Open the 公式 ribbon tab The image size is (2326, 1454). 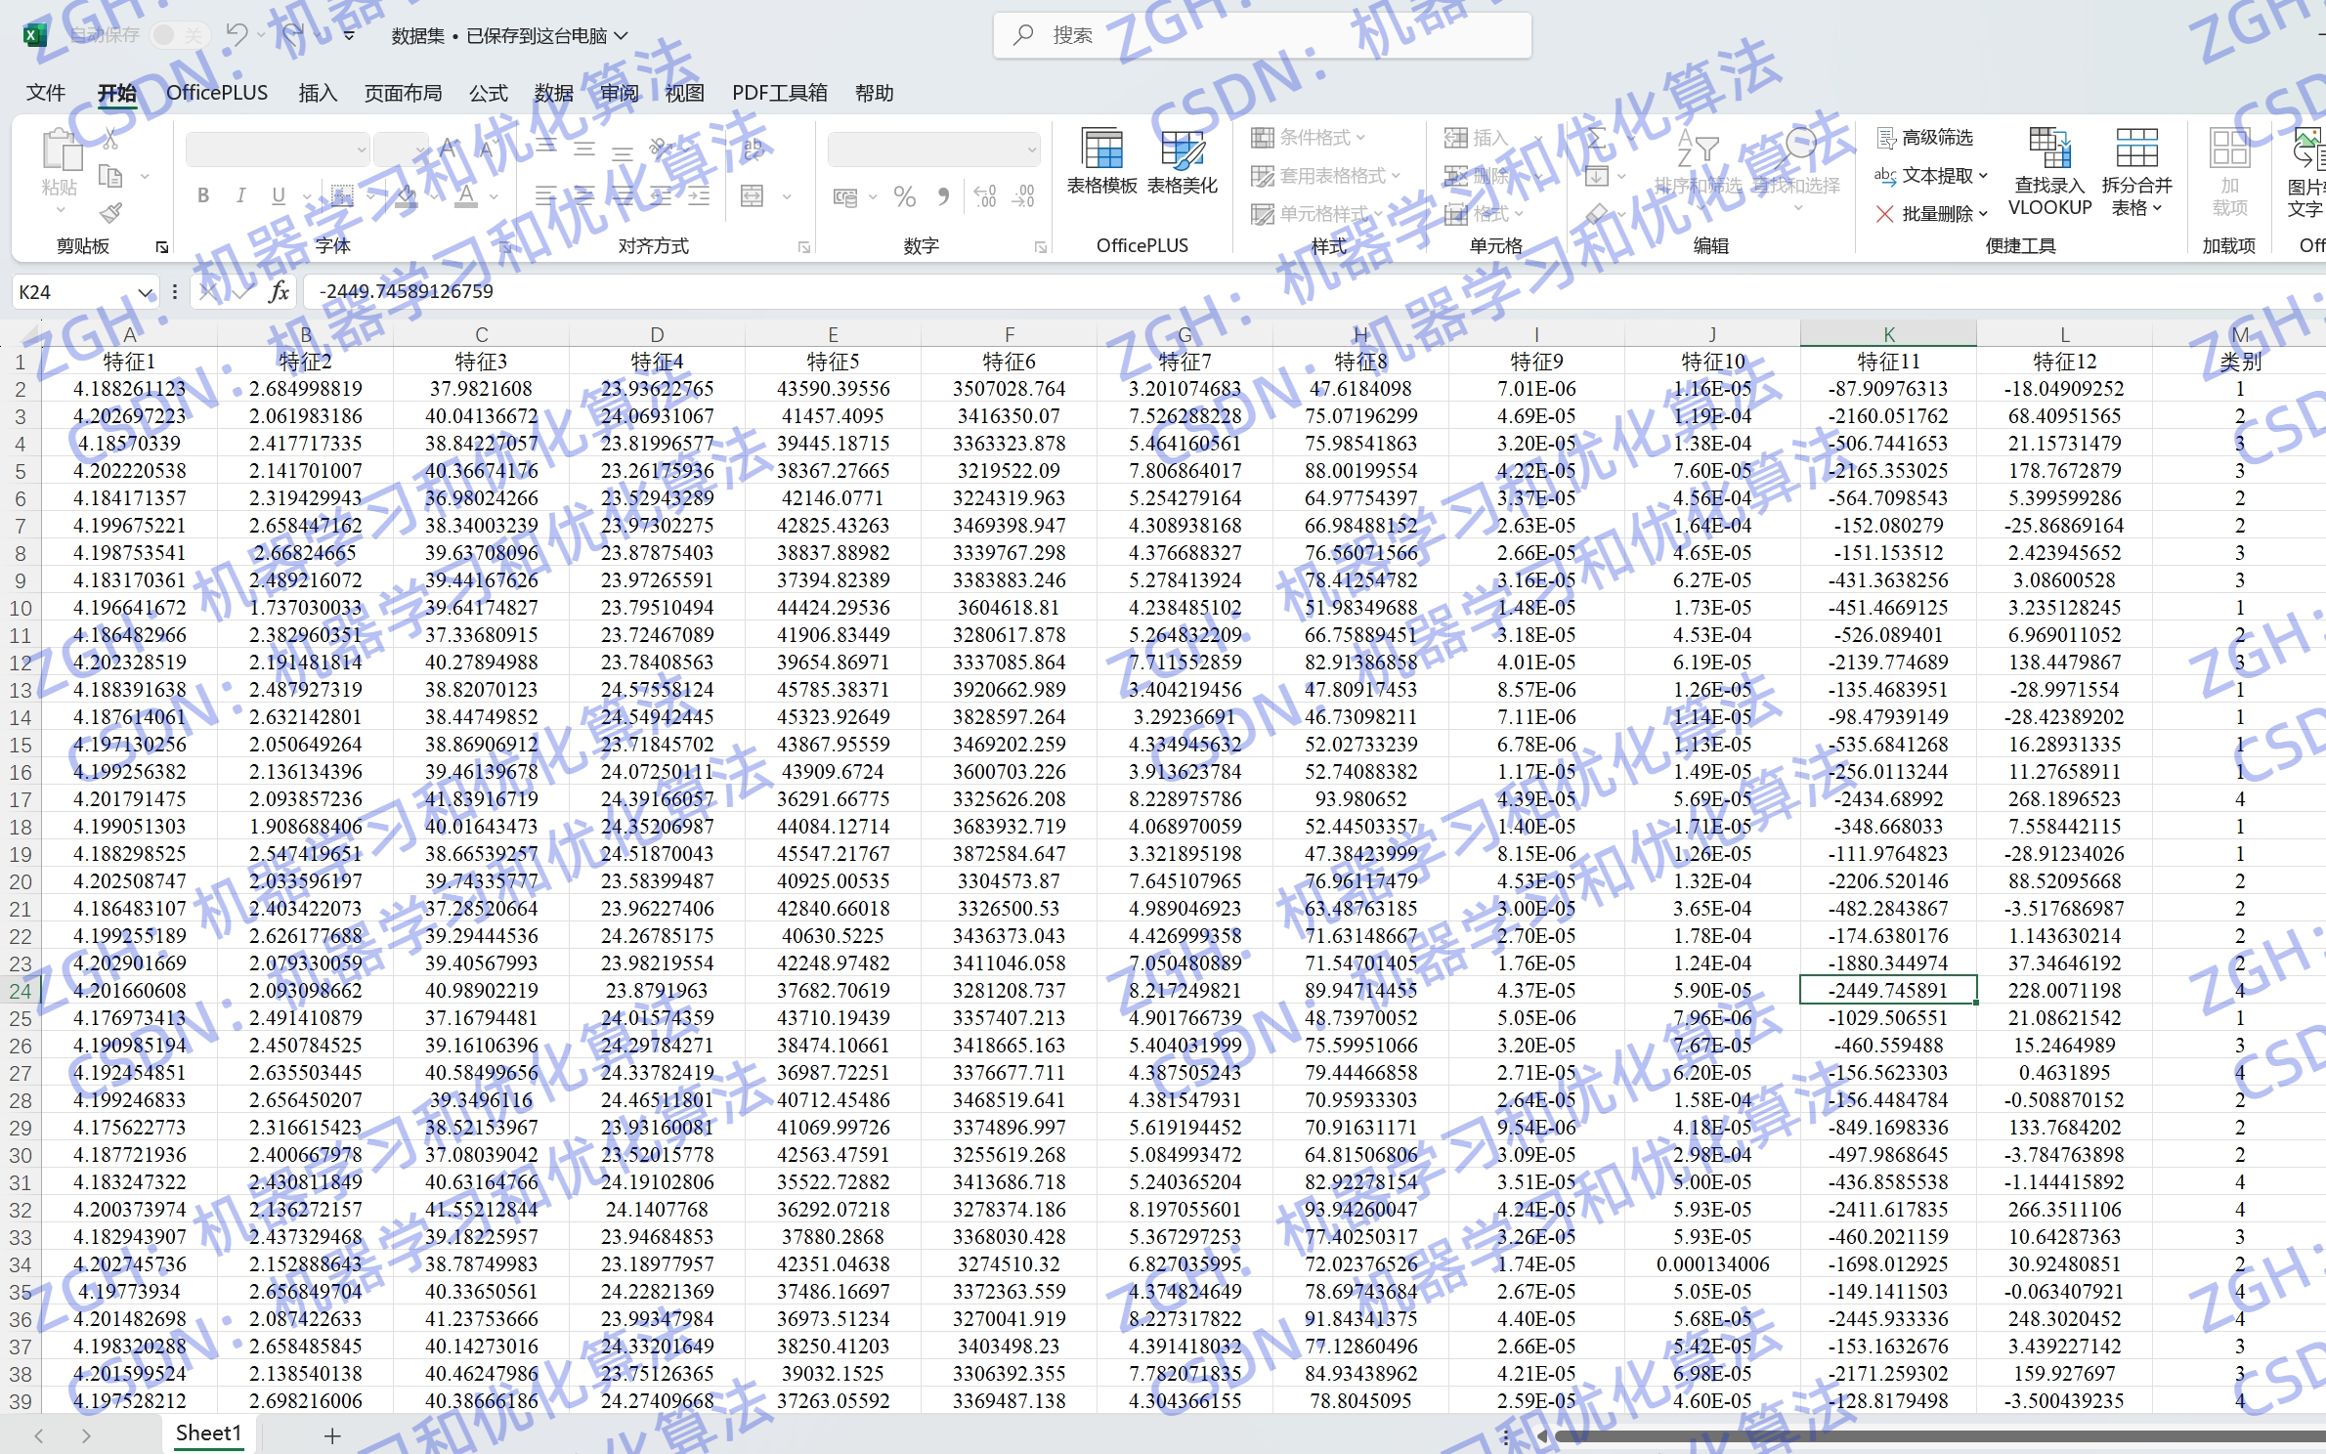[x=488, y=93]
